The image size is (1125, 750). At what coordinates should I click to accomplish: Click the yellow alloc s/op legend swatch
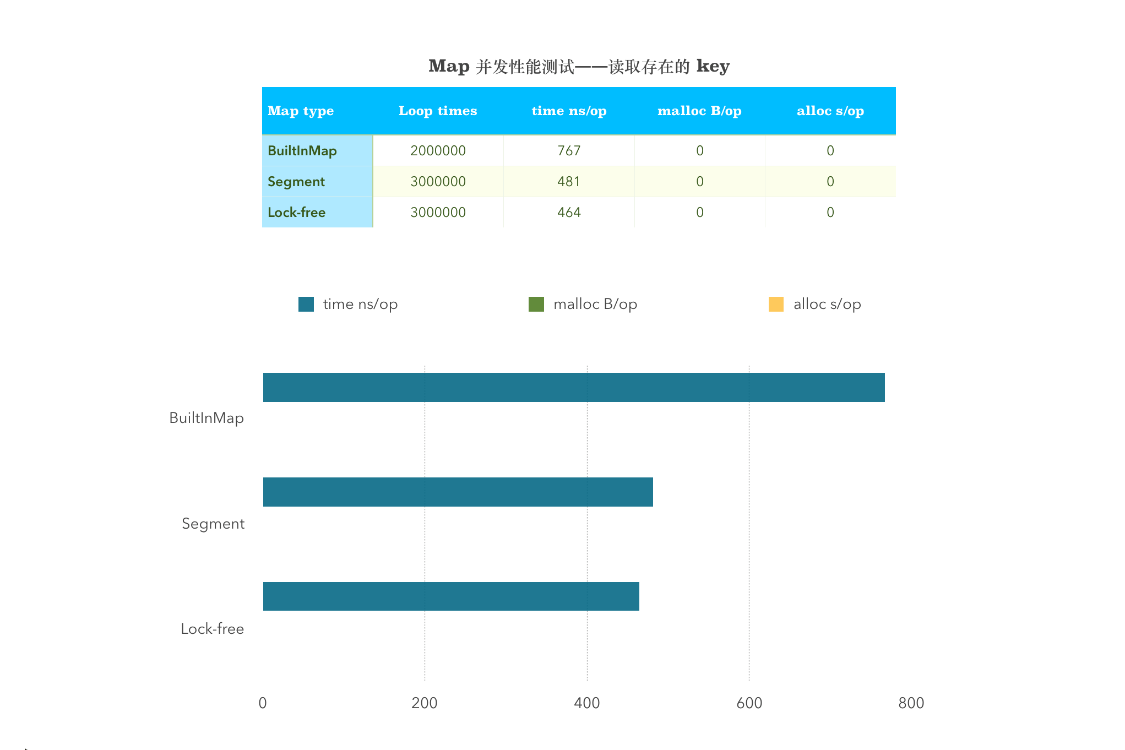[775, 304]
